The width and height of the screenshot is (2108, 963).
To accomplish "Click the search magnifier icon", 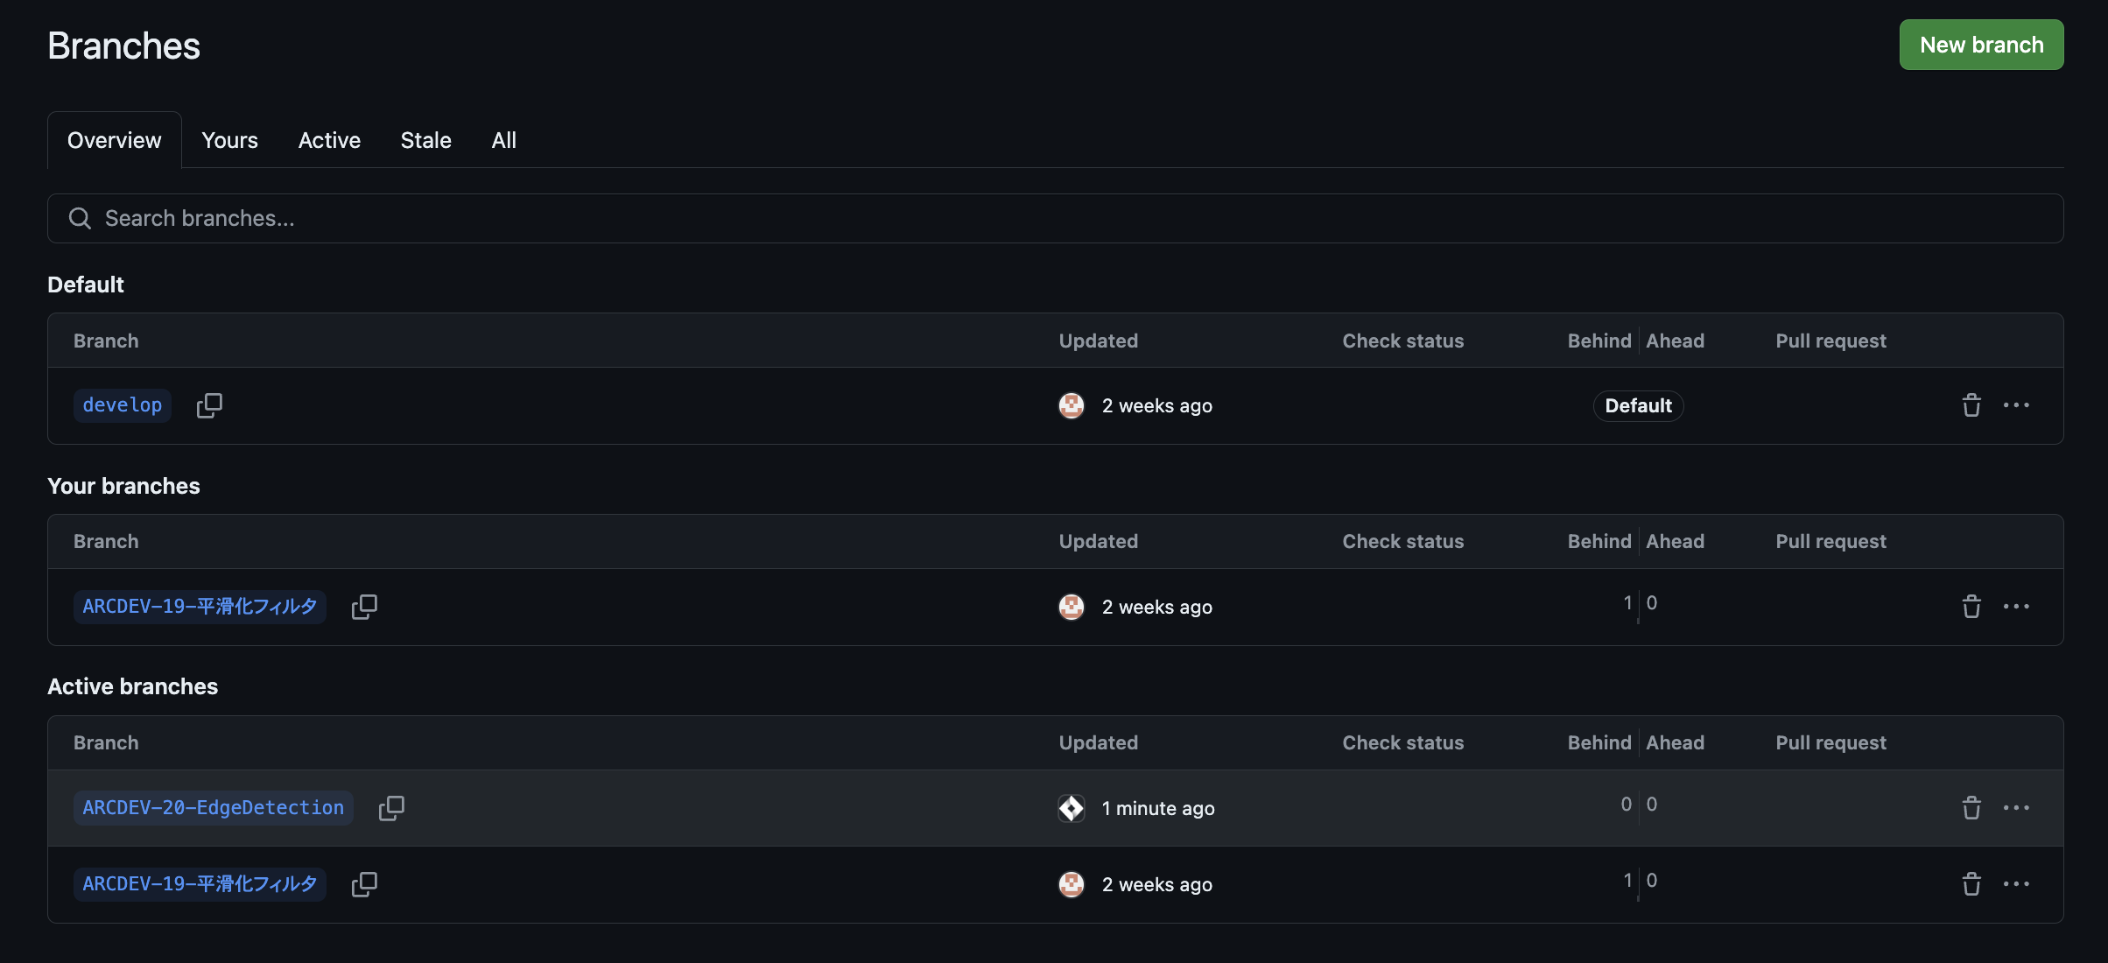I will (80, 218).
